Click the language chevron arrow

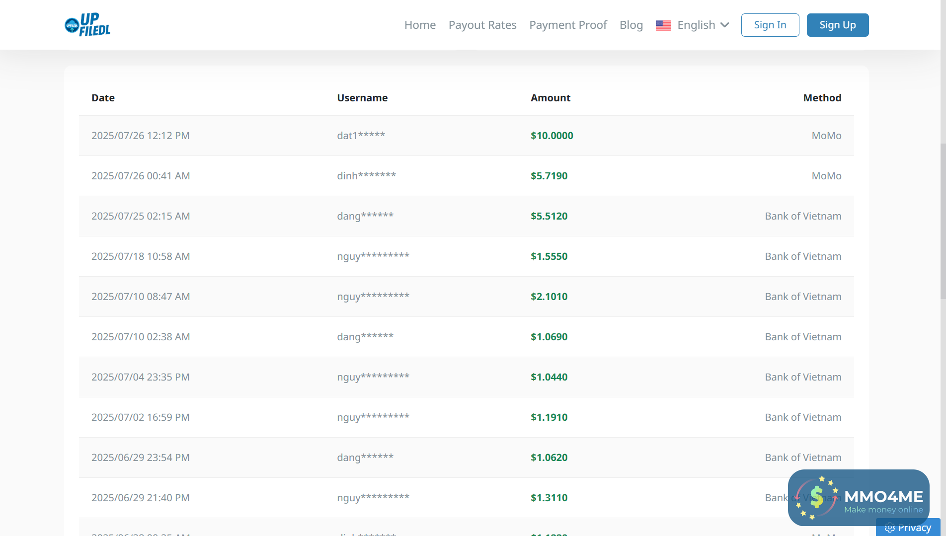click(x=725, y=25)
